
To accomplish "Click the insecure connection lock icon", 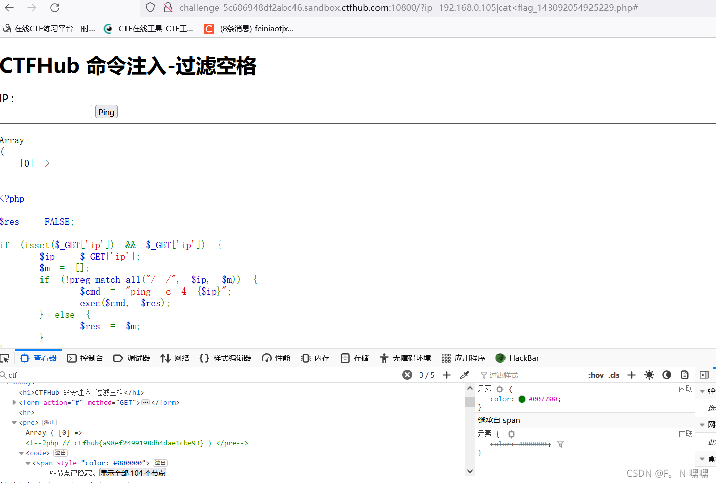I will pyautogui.click(x=168, y=8).
